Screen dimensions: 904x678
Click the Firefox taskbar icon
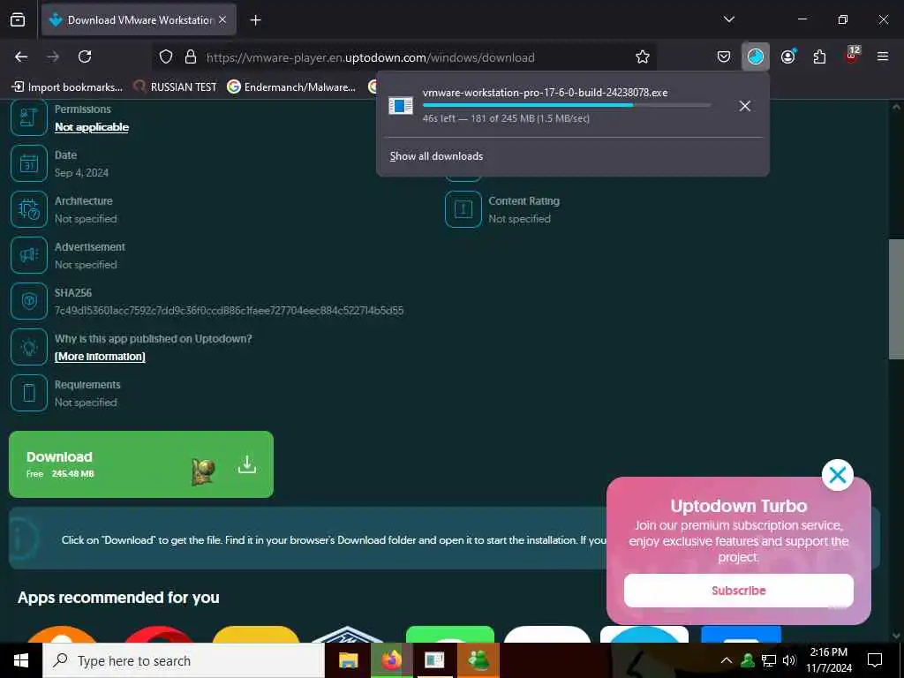pos(391,660)
